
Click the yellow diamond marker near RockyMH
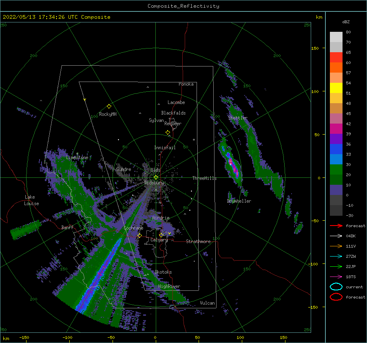109,106
